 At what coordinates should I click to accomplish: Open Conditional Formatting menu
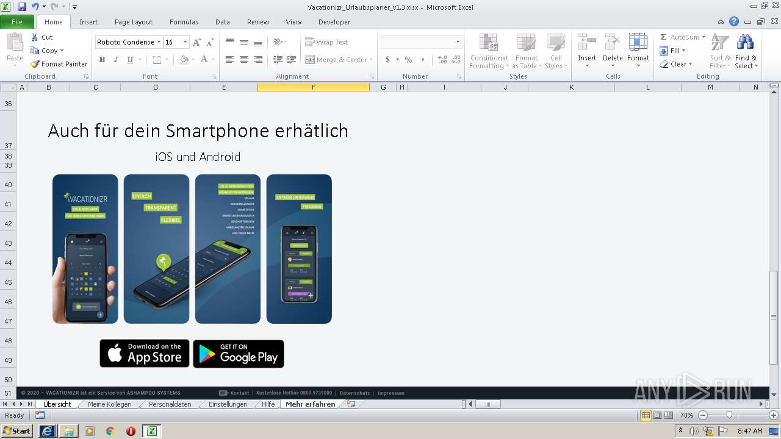(x=488, y=51)
